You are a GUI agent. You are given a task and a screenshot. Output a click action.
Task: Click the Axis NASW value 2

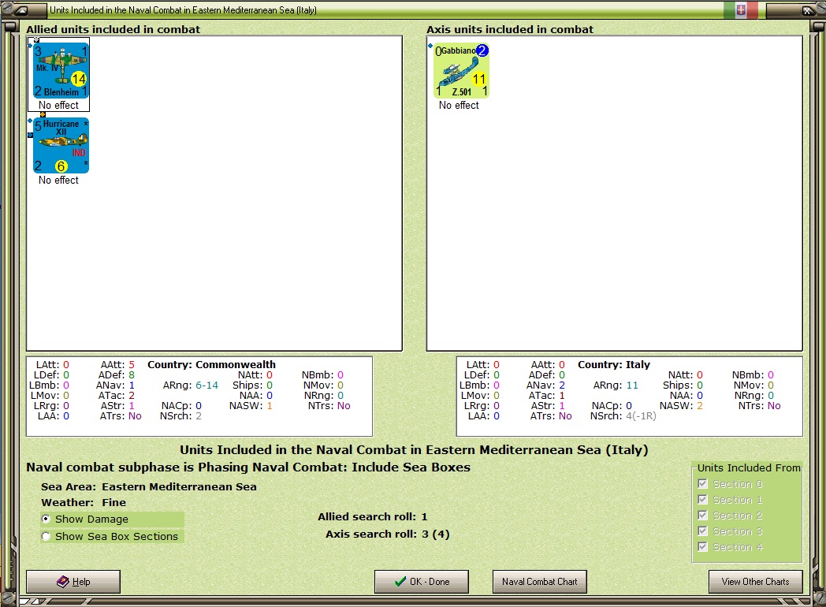(700, 406)
